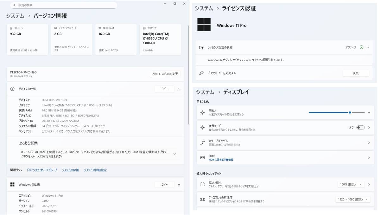Click the 実装 RAM 16.0 GB card
The height and width of the screenshot is (215, 380).
[116, 39]
